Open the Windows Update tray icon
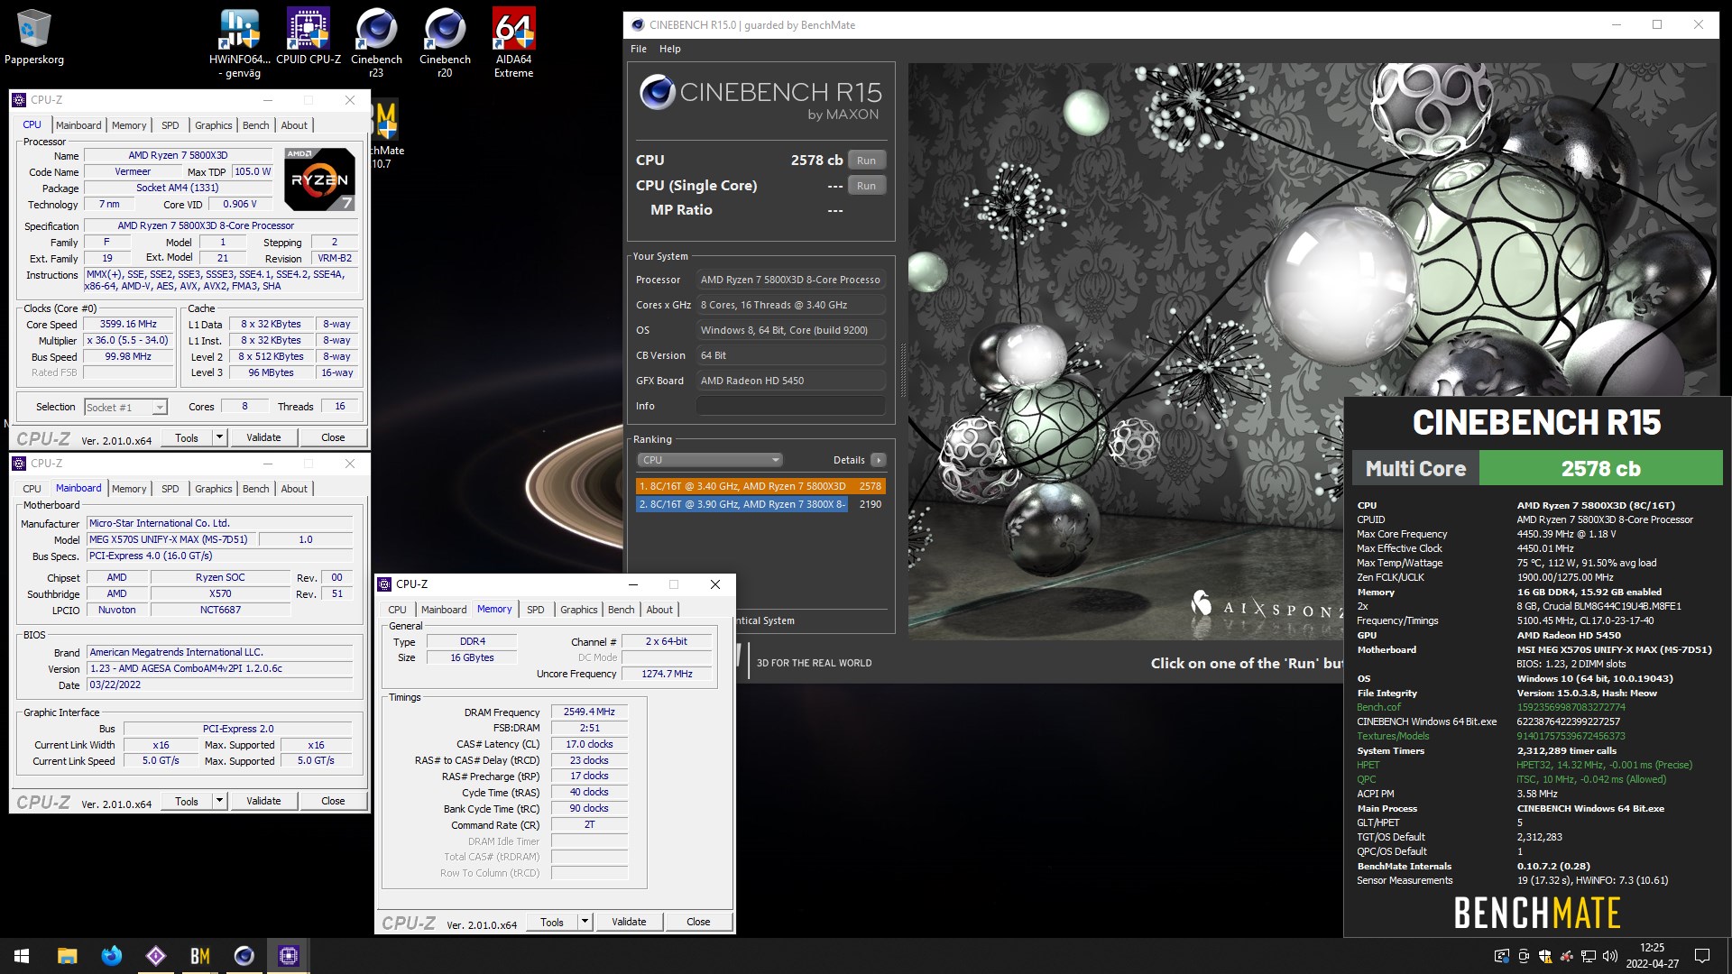Screen dimensions: 1732x974 (1501, 956)
